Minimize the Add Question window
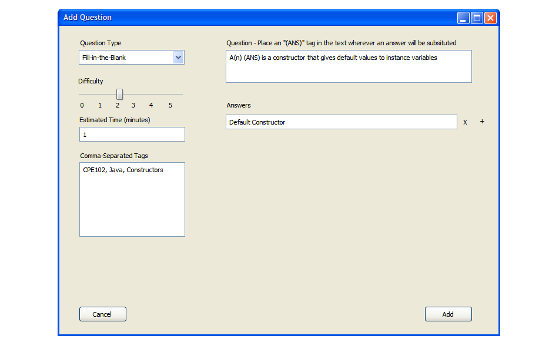This screenshot has width=549, height=349. 463,18
